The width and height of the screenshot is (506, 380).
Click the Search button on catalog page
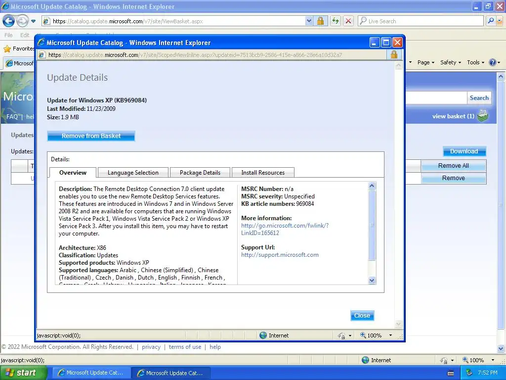479,98
